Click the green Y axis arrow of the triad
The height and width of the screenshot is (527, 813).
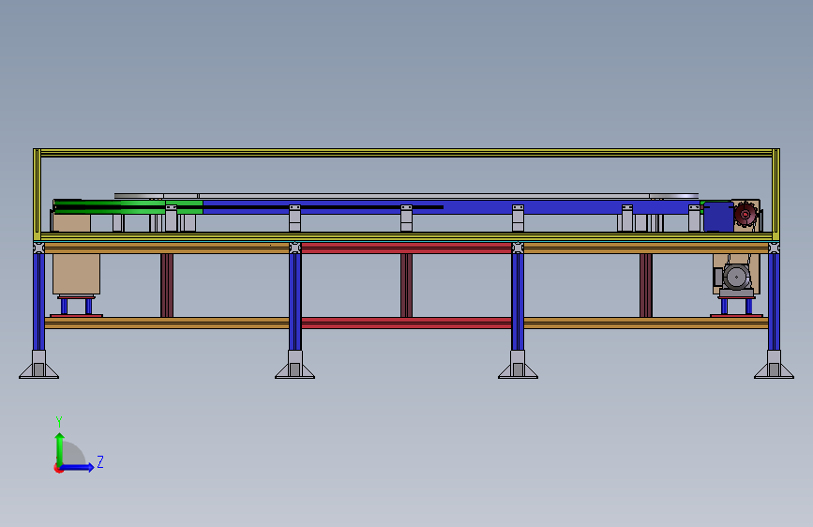coord(60,449)
